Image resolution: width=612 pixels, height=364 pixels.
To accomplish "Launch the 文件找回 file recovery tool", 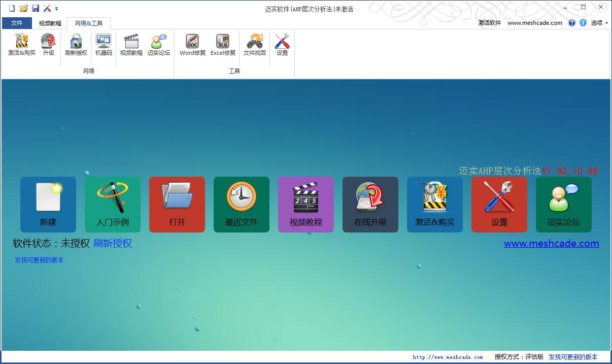I will tap(254, 45).
